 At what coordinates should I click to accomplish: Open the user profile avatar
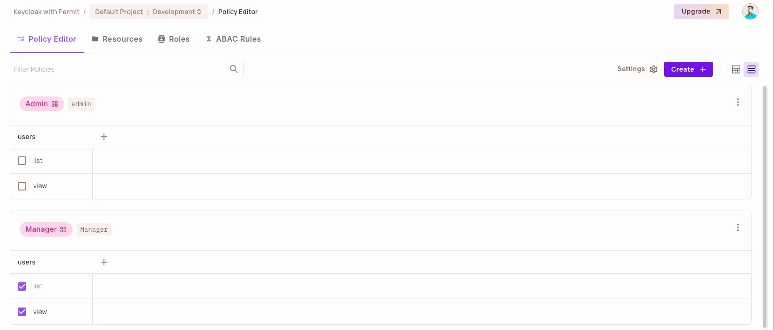pyautogui.click(x=750, y=12)
